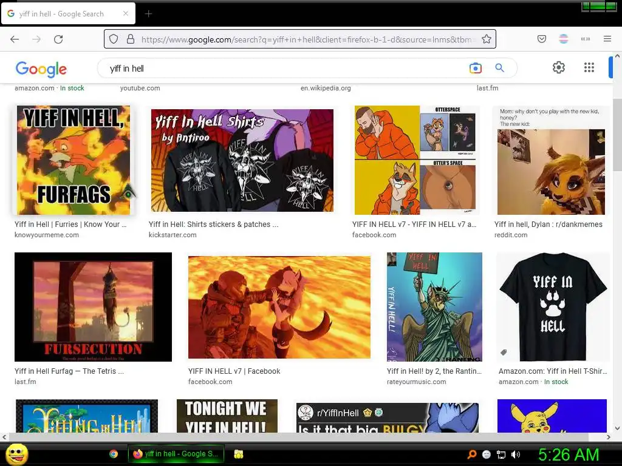622x466 pixels.
Task: Focus the Firefox address bar URL
Action: (307, 39)
